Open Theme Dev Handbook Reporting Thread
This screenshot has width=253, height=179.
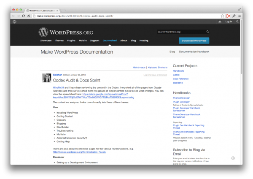coord(188,133)
